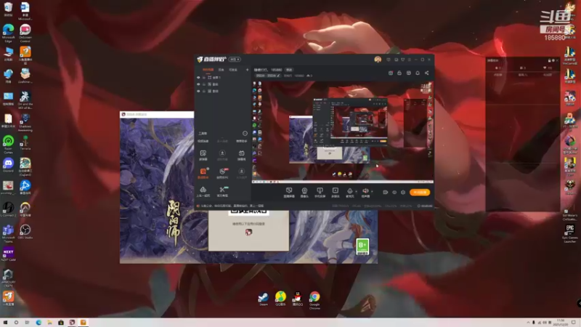Open Terraria desktop shortcut
This screenshot has height=327, width=581.
[x=25, y=142]
